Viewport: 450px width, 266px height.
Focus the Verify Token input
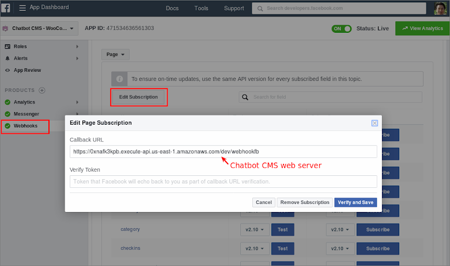point(224,182)
